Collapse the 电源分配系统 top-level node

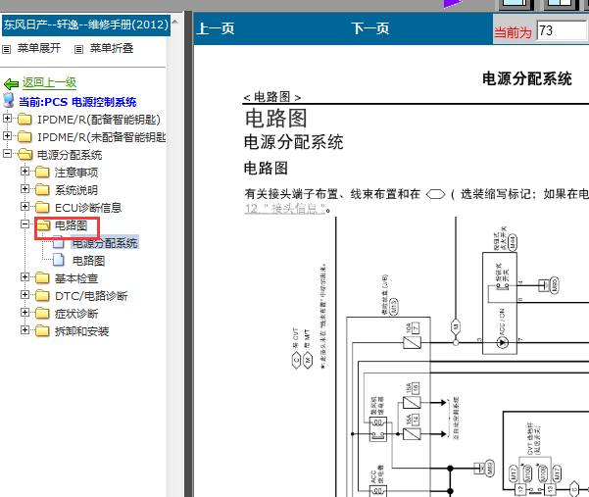(x=7, y=153)
